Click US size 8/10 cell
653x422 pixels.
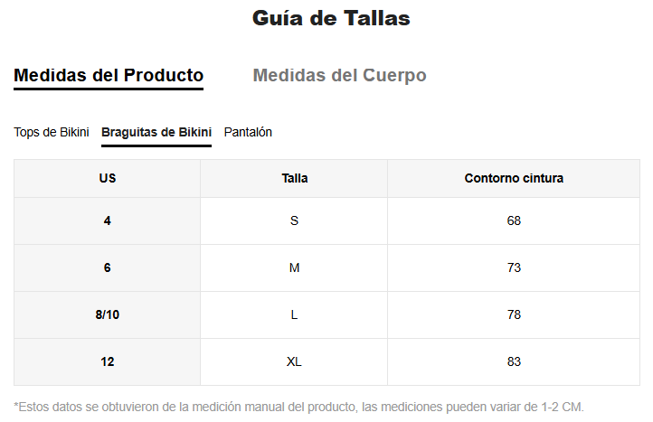[108, 314]
